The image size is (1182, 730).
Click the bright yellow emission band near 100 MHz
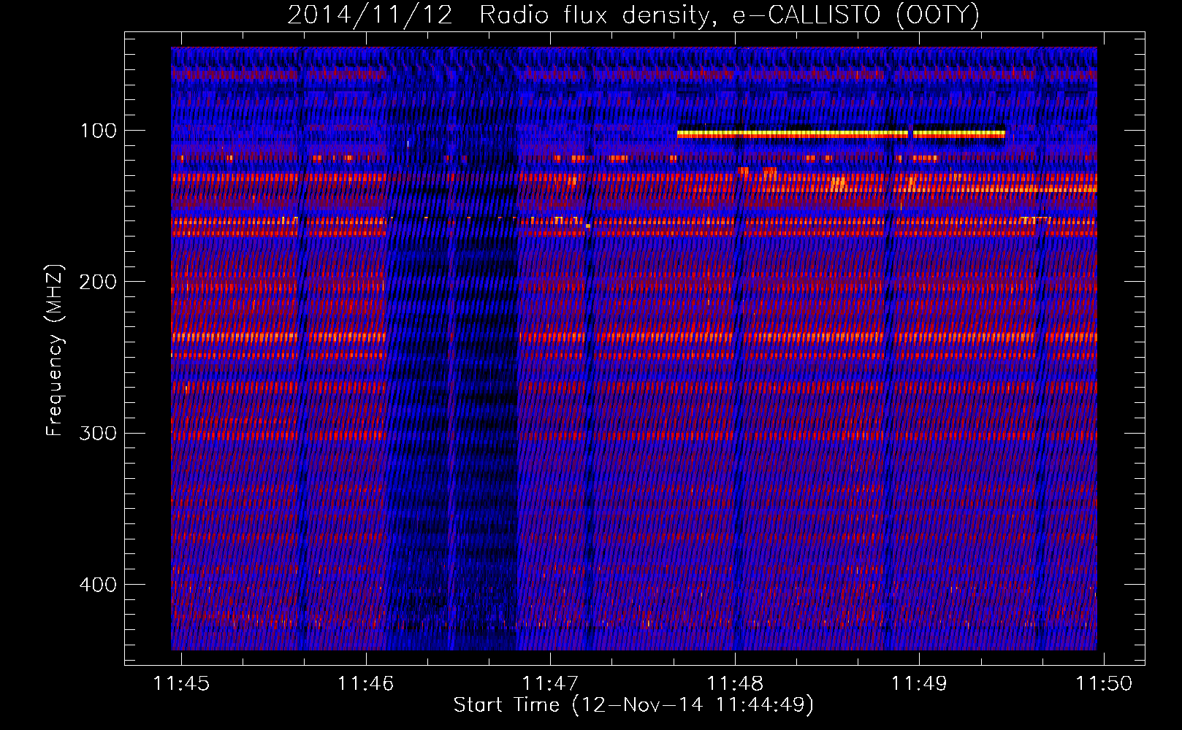(x=841, y=134)
